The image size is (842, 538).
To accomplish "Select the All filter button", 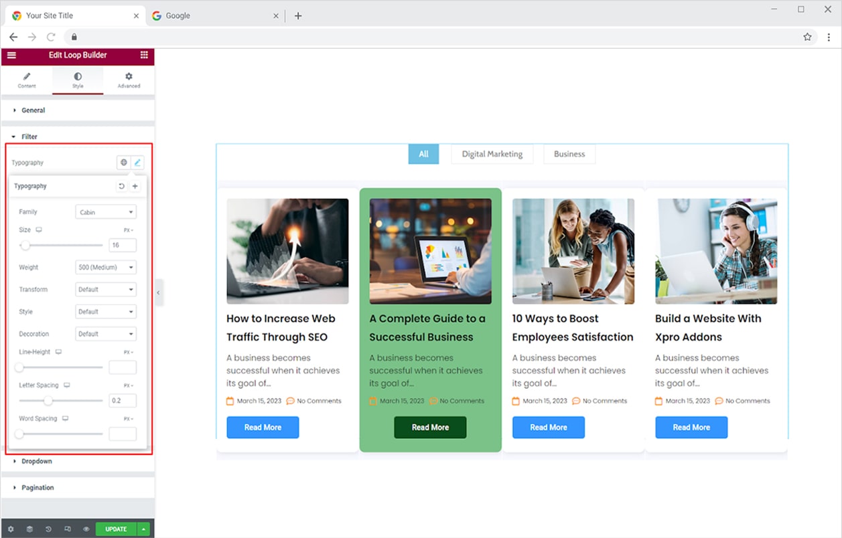I will coord(423,154).
